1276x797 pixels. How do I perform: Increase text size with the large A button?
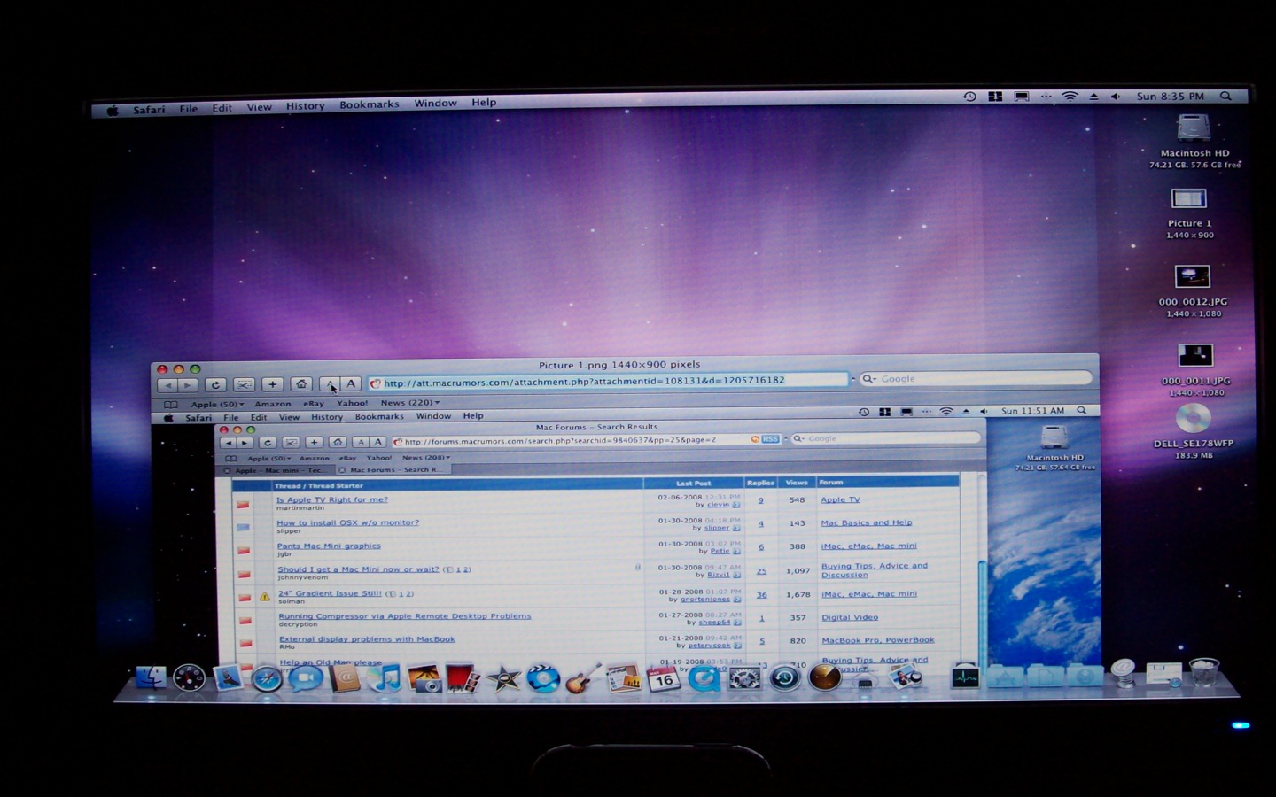pyautogui.click(x=351, y=384)
